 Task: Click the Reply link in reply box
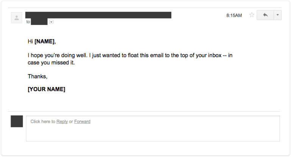click(x=62, y=121)
